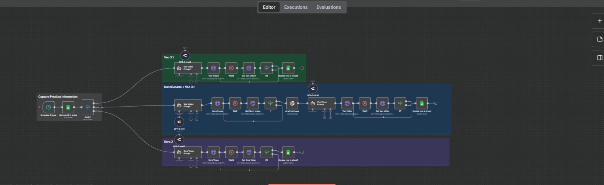This screenshot has height=185, width=604.
Task: Select the Update row in sheet2 node
Action: click(288, 68)
